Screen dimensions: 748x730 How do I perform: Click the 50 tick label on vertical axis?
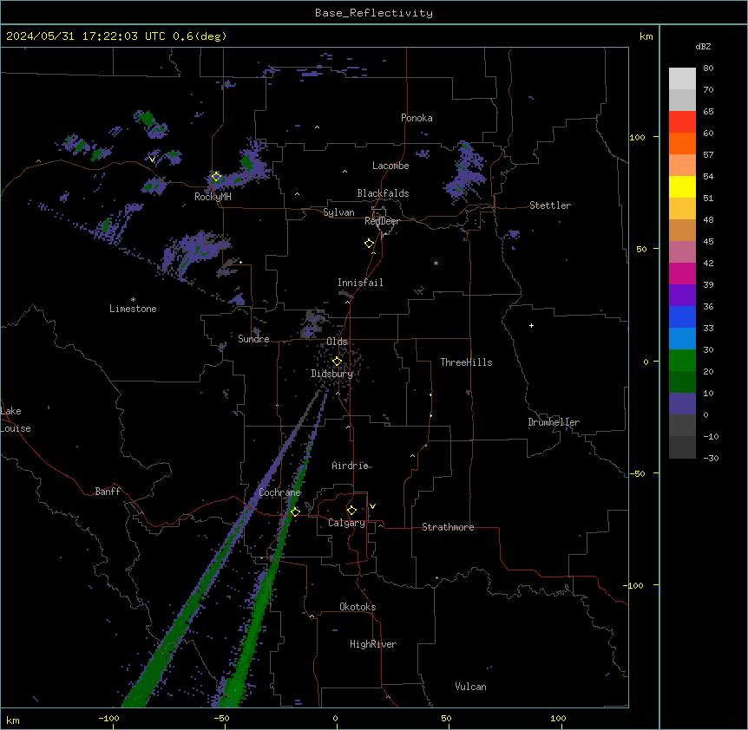[641, 249]
